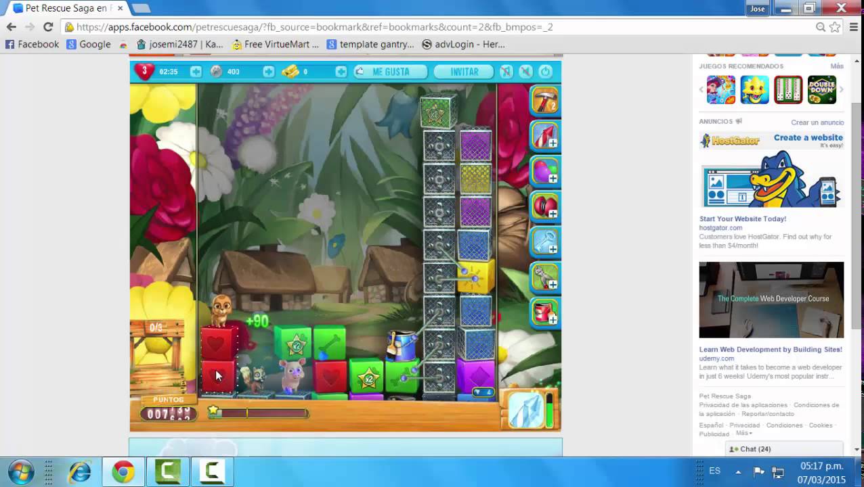Tap the yellow line-blaster block
This screenshot has width=864, height=487.
point(476,277)
